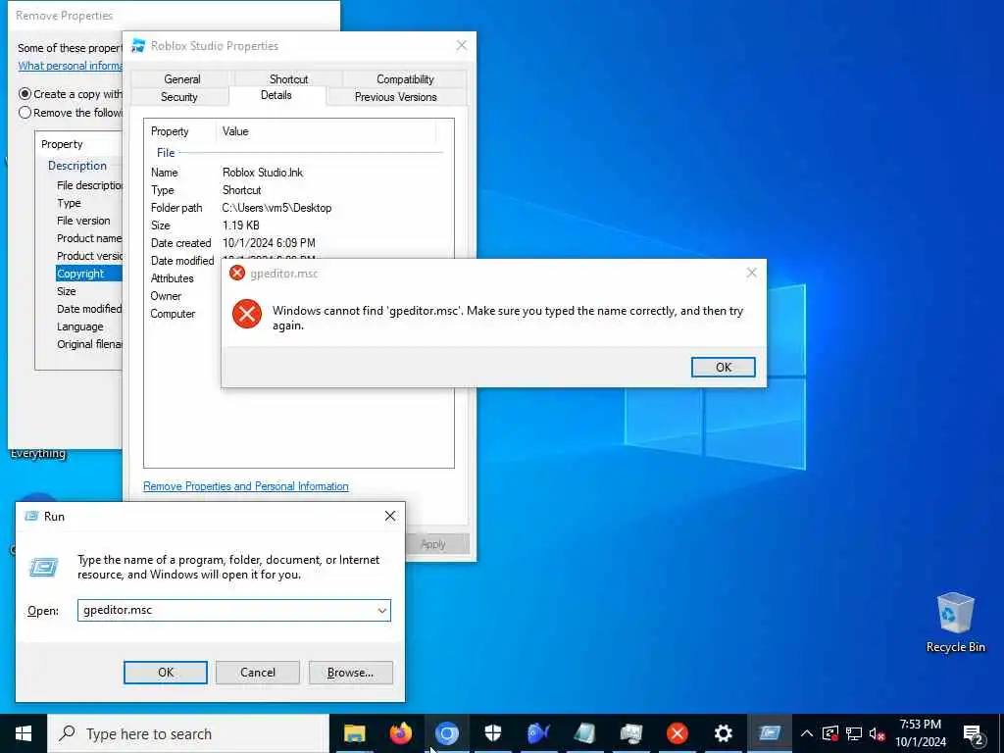Screen dimensions: 1004x753
Task: Open Settings gear in the taskbar
Action: click(724, 733)
